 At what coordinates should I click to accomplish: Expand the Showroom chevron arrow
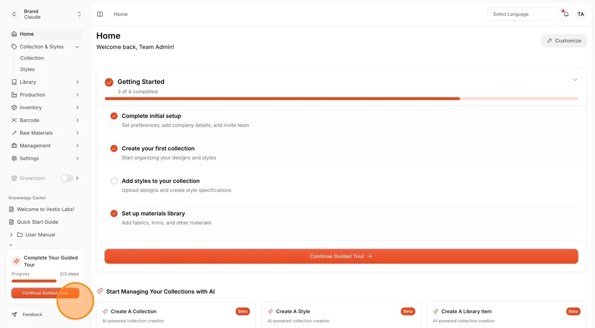tap(78, 178)
